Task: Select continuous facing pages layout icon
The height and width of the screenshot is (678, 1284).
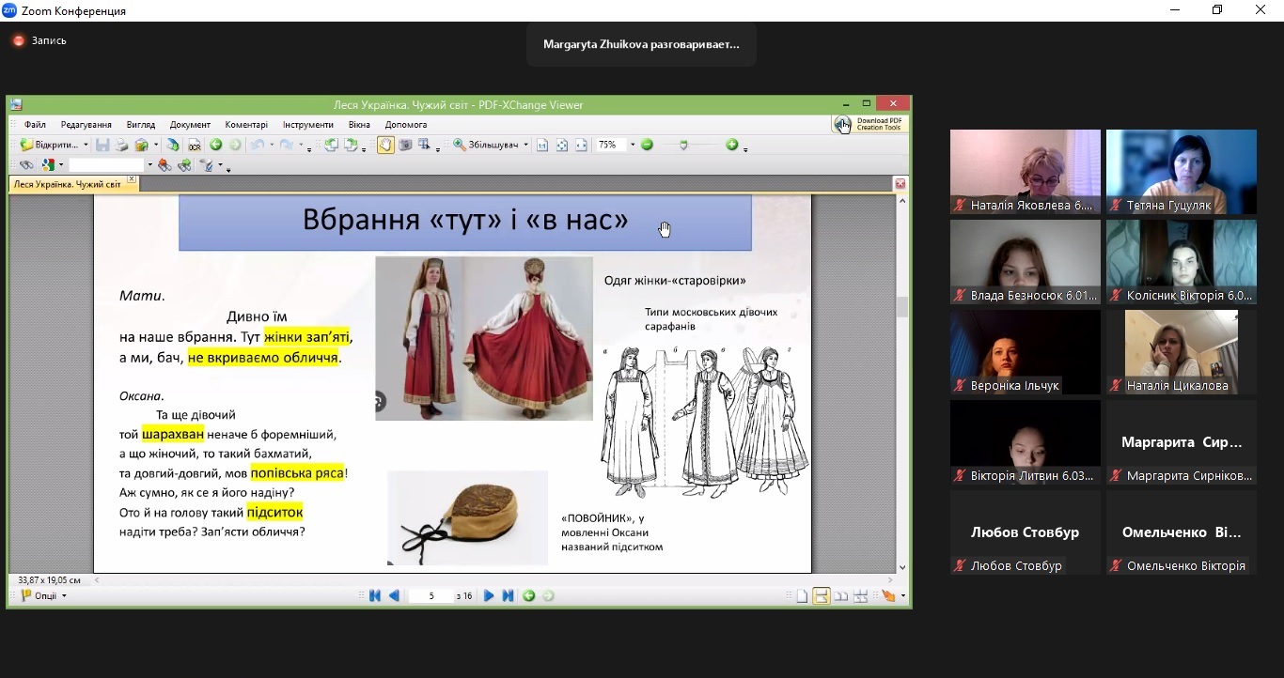Action: coord(860,596)
